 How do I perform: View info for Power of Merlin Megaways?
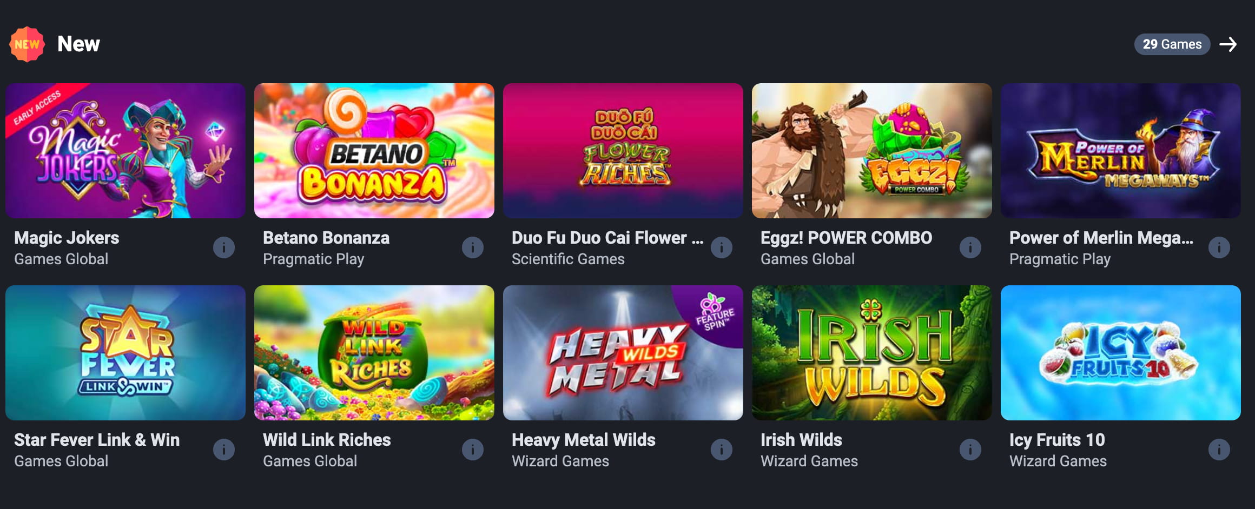click(1219, 247)
